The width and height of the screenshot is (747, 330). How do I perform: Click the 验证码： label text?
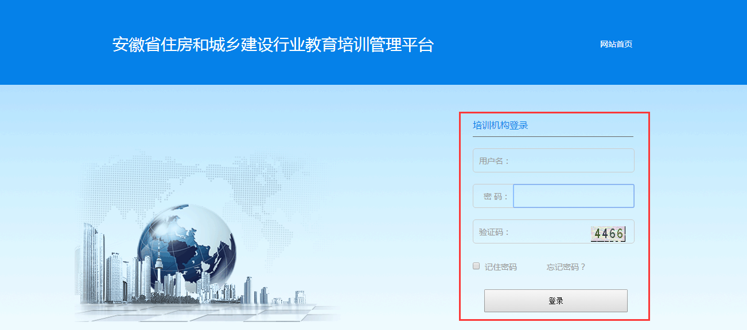(x=495, y=232)
